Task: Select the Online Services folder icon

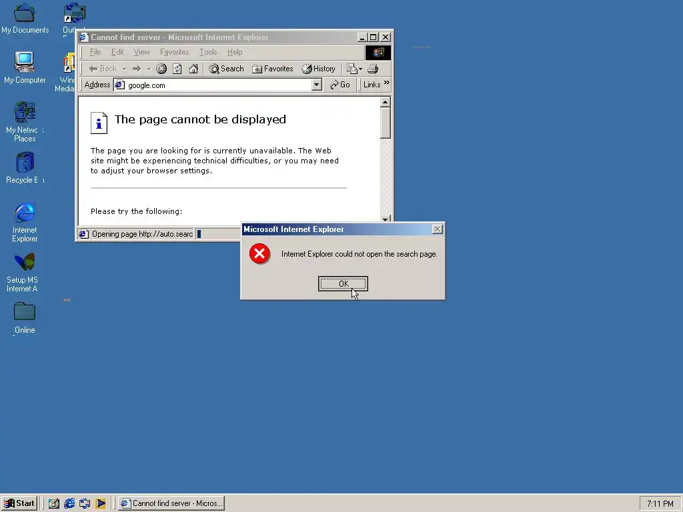Action: (25, 319)
